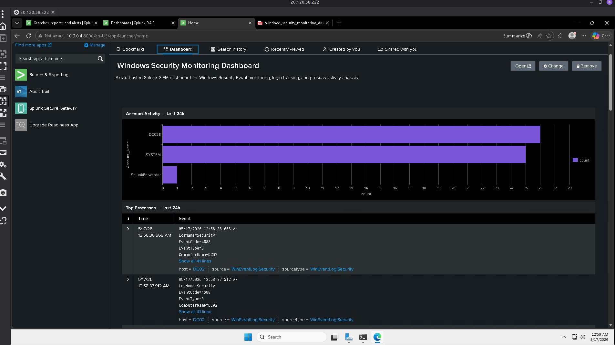The width and height of the screenshot is (615, 345).
Task: Switch to the Bookmarks tab
Action: [x=130, y=49]
